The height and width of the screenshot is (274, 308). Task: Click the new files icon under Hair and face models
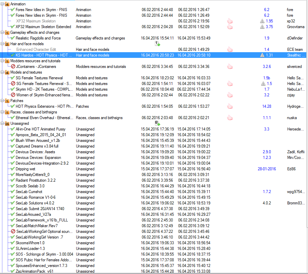157,43
